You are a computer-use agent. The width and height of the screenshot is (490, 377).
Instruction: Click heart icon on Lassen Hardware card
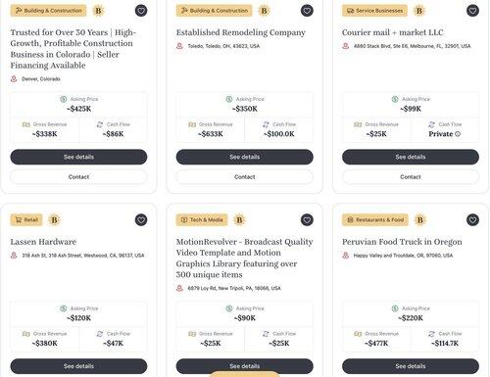point(141,219)
